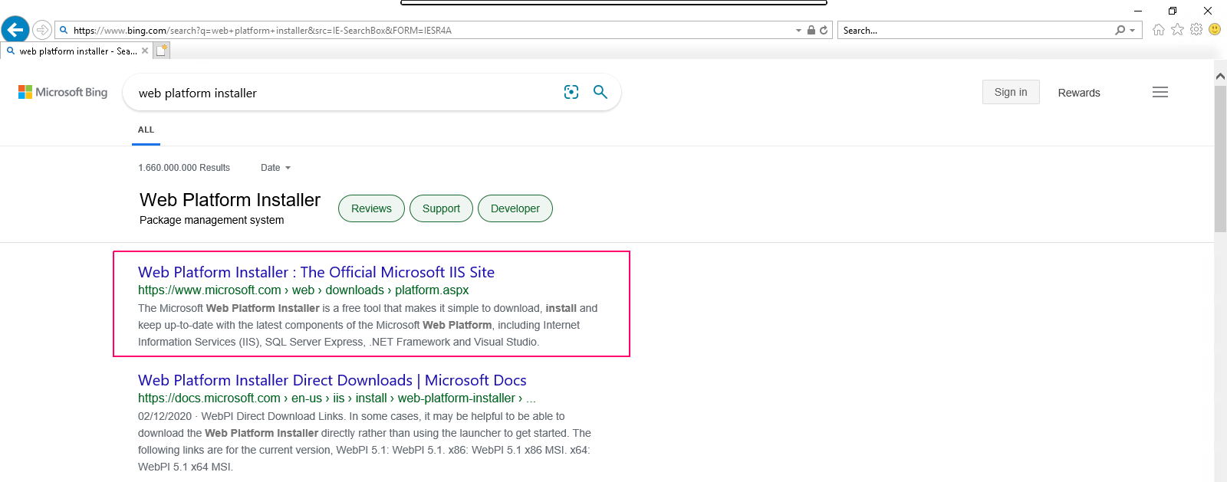This screenshot has height=482, width=1227.
Task: Open the Bing hamburger menu
Action: click(x=1160, y=92)
